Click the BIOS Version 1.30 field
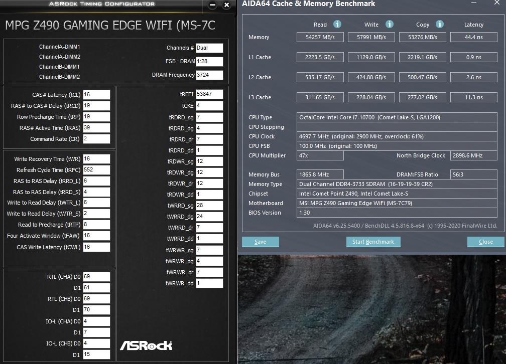Image resolution: width=506 pixels, height=364 pixels. coord(397,213)
